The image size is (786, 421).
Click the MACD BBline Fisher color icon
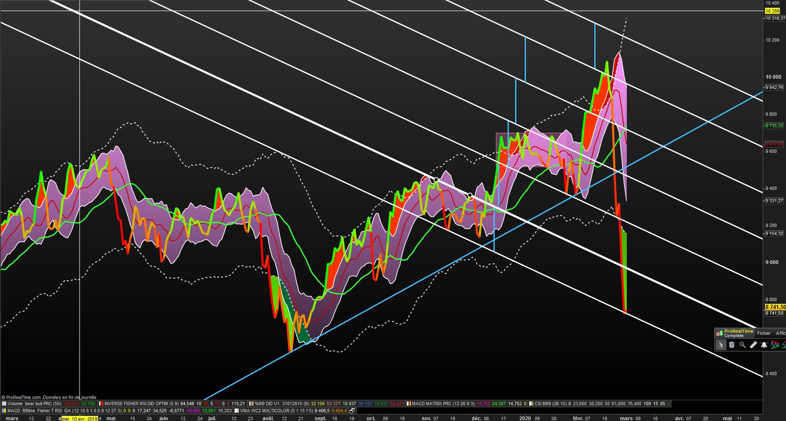pyautogui.click(x=4, y=411)
